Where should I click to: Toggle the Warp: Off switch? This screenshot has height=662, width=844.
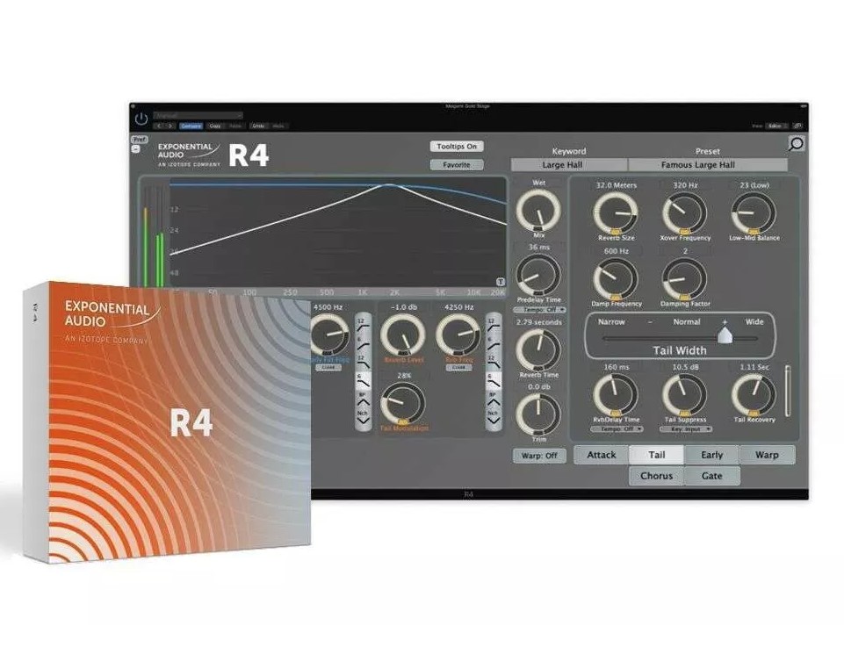tap(539, 456)
